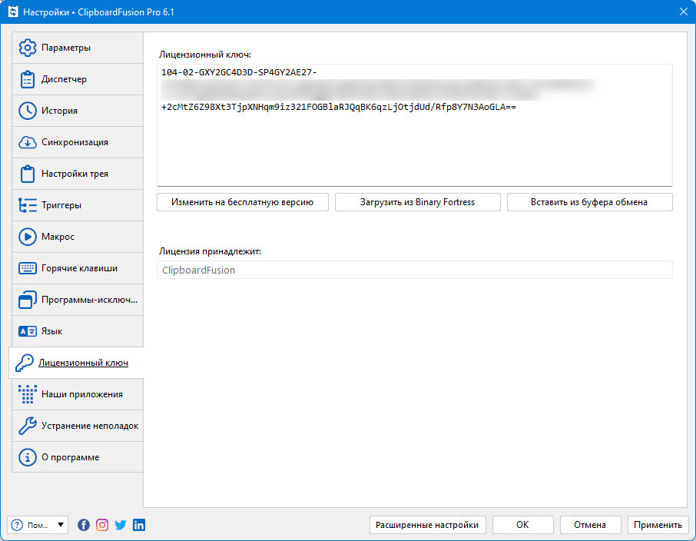Click the Диспетчер clipboard list icon

pyautogui.click(x=28, y=79)
